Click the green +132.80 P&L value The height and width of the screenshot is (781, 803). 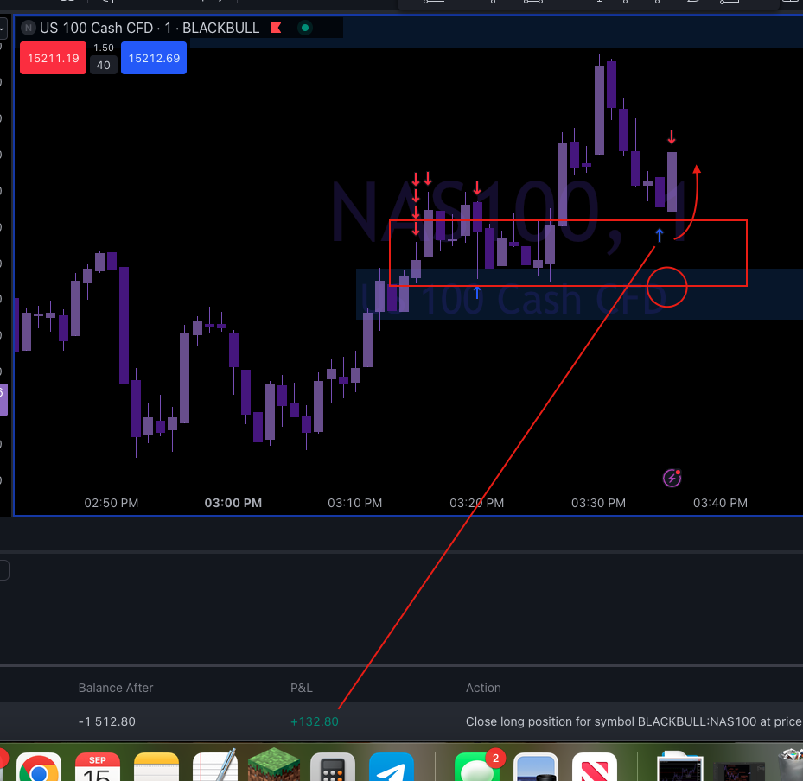click(x=315, y=721)
